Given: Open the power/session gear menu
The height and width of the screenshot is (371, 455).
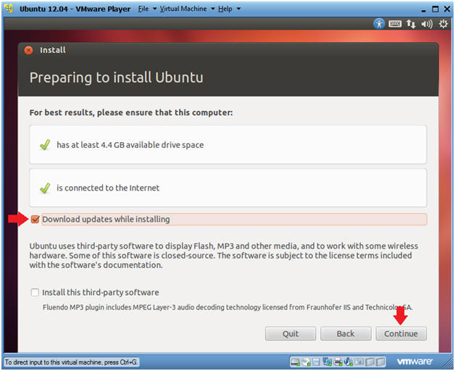Looking at the screenshot, I should point(443,24).
